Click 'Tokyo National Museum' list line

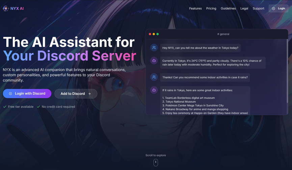coord(179,102)
